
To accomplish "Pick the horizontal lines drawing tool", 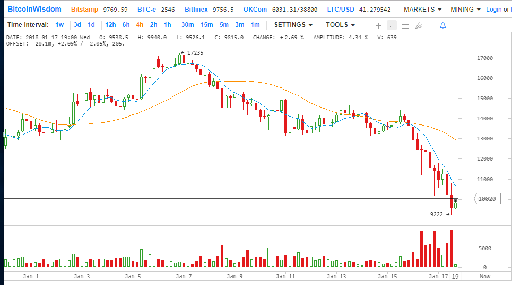I will [405, 25].
